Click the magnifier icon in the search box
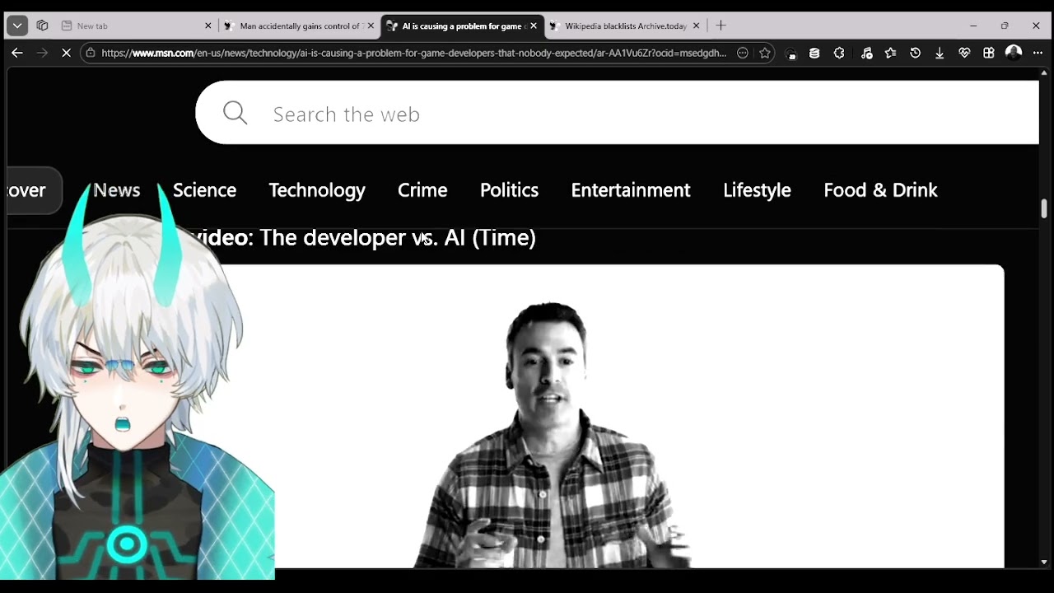The height and width of the screenshot is (593, 1054). tap(235, 113)
